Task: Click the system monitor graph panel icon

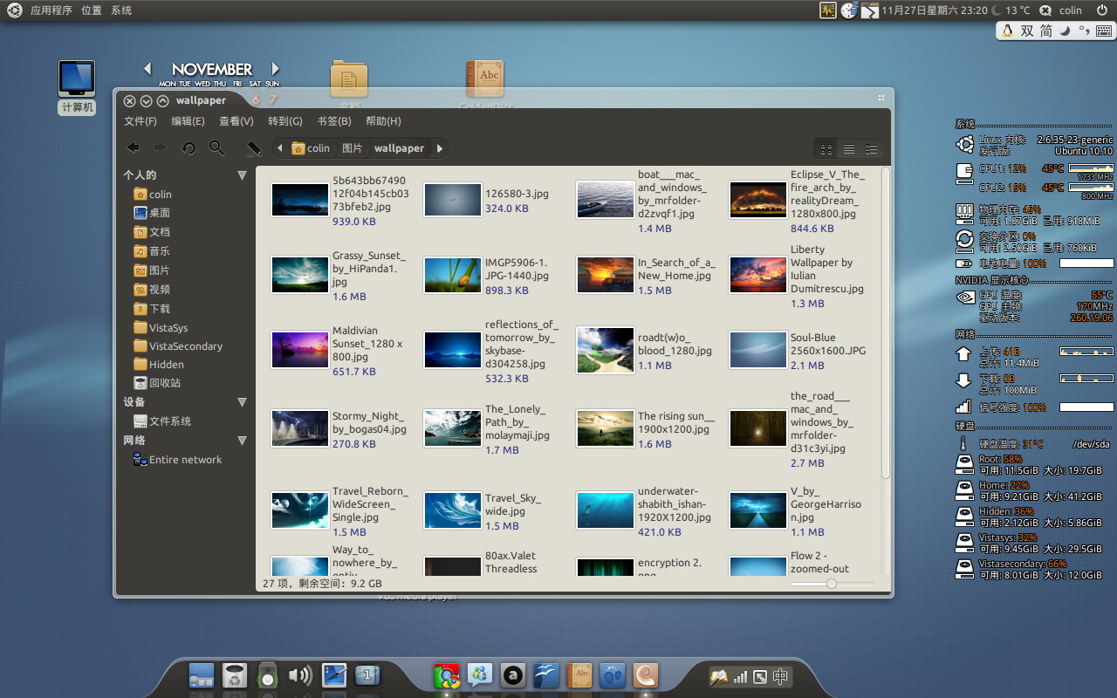Action: coord(827,10)
